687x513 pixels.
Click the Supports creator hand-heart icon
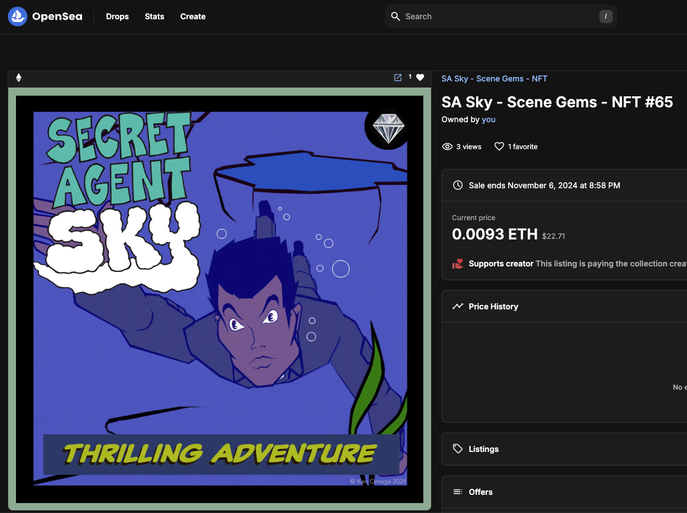(x=457, y=264)
